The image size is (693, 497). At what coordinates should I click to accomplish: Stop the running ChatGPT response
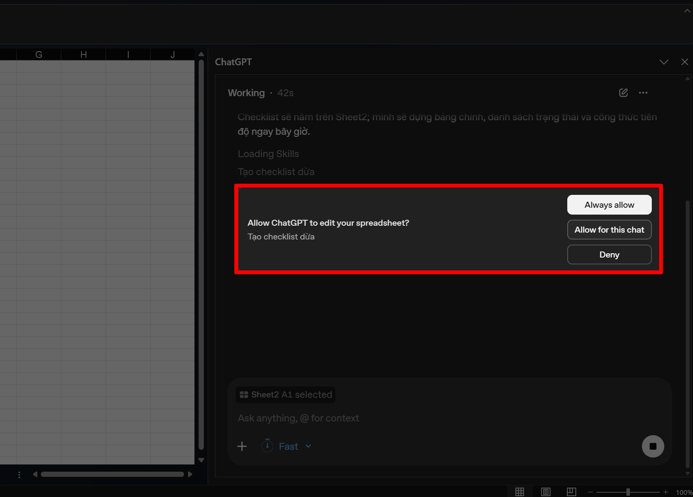tap(653, 446)
